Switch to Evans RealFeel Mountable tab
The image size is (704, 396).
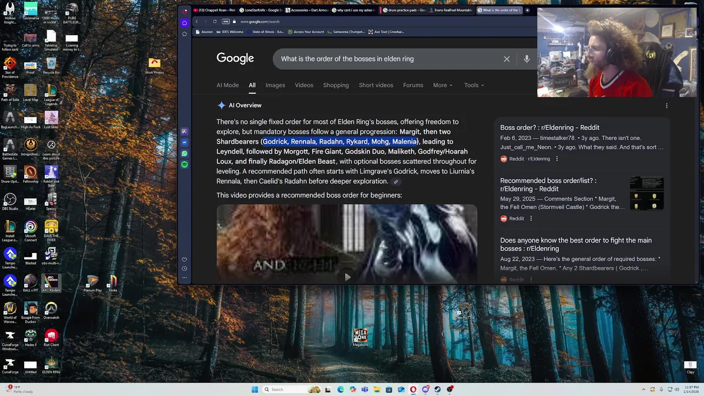click(x=450, y=10)
